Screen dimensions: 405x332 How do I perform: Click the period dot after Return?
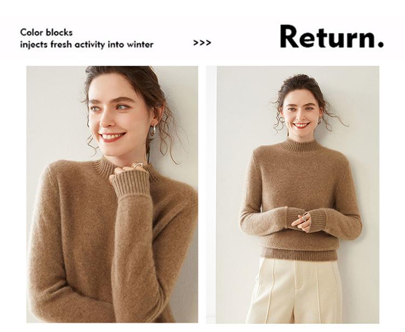380,44
